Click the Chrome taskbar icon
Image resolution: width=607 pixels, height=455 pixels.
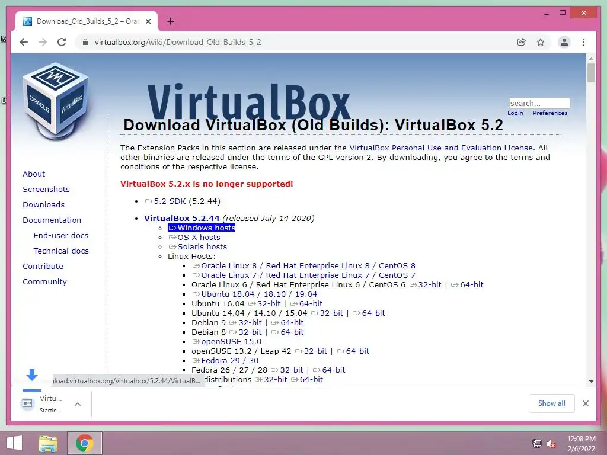pos(84,443)
